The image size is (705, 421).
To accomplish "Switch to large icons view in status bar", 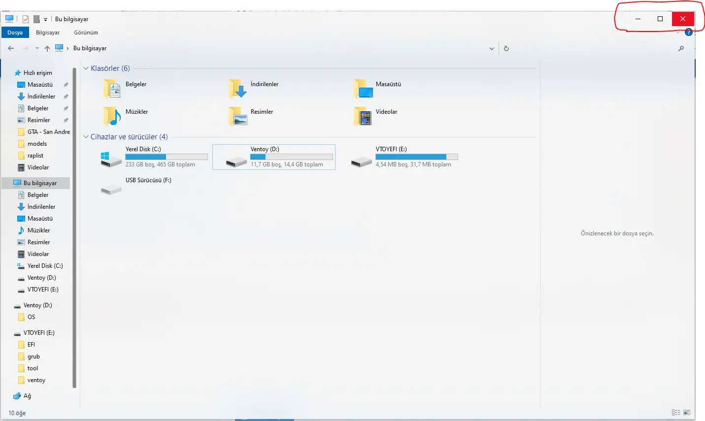I will pyautogui.click(x=687, y=413).
